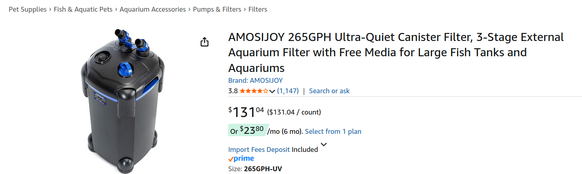Click the 3.8 rating number
The height and width of the screenshot is (174, 582).
(x=233, y=91)
